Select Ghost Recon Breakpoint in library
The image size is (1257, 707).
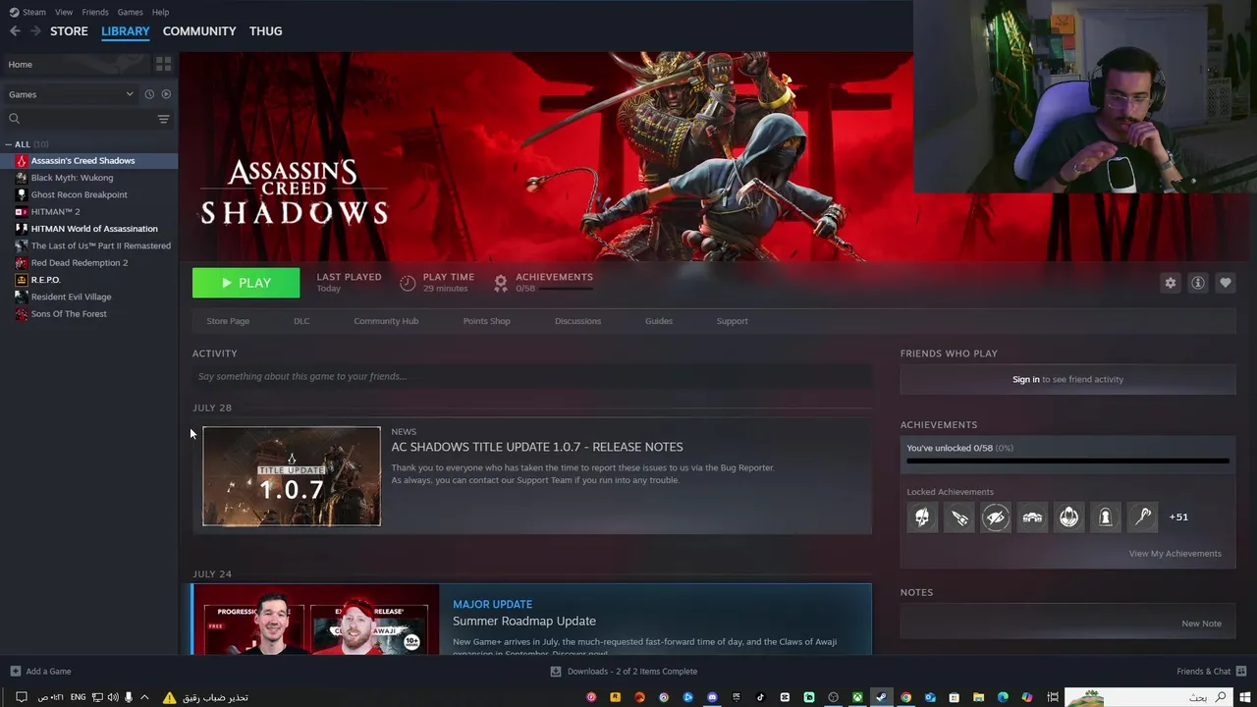click(x=79, y=194)
